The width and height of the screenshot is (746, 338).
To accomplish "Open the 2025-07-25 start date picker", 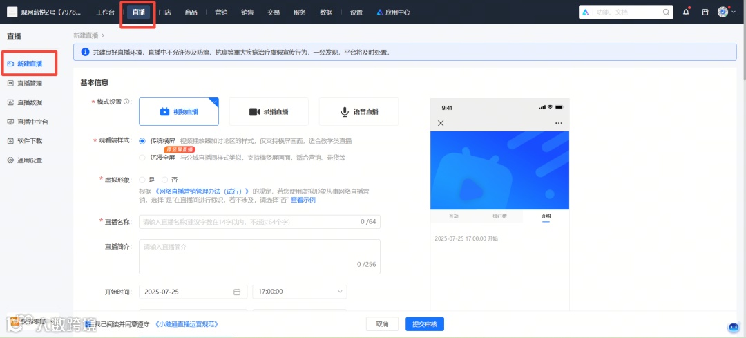I will pyautogui.click(x=193, y=292).
